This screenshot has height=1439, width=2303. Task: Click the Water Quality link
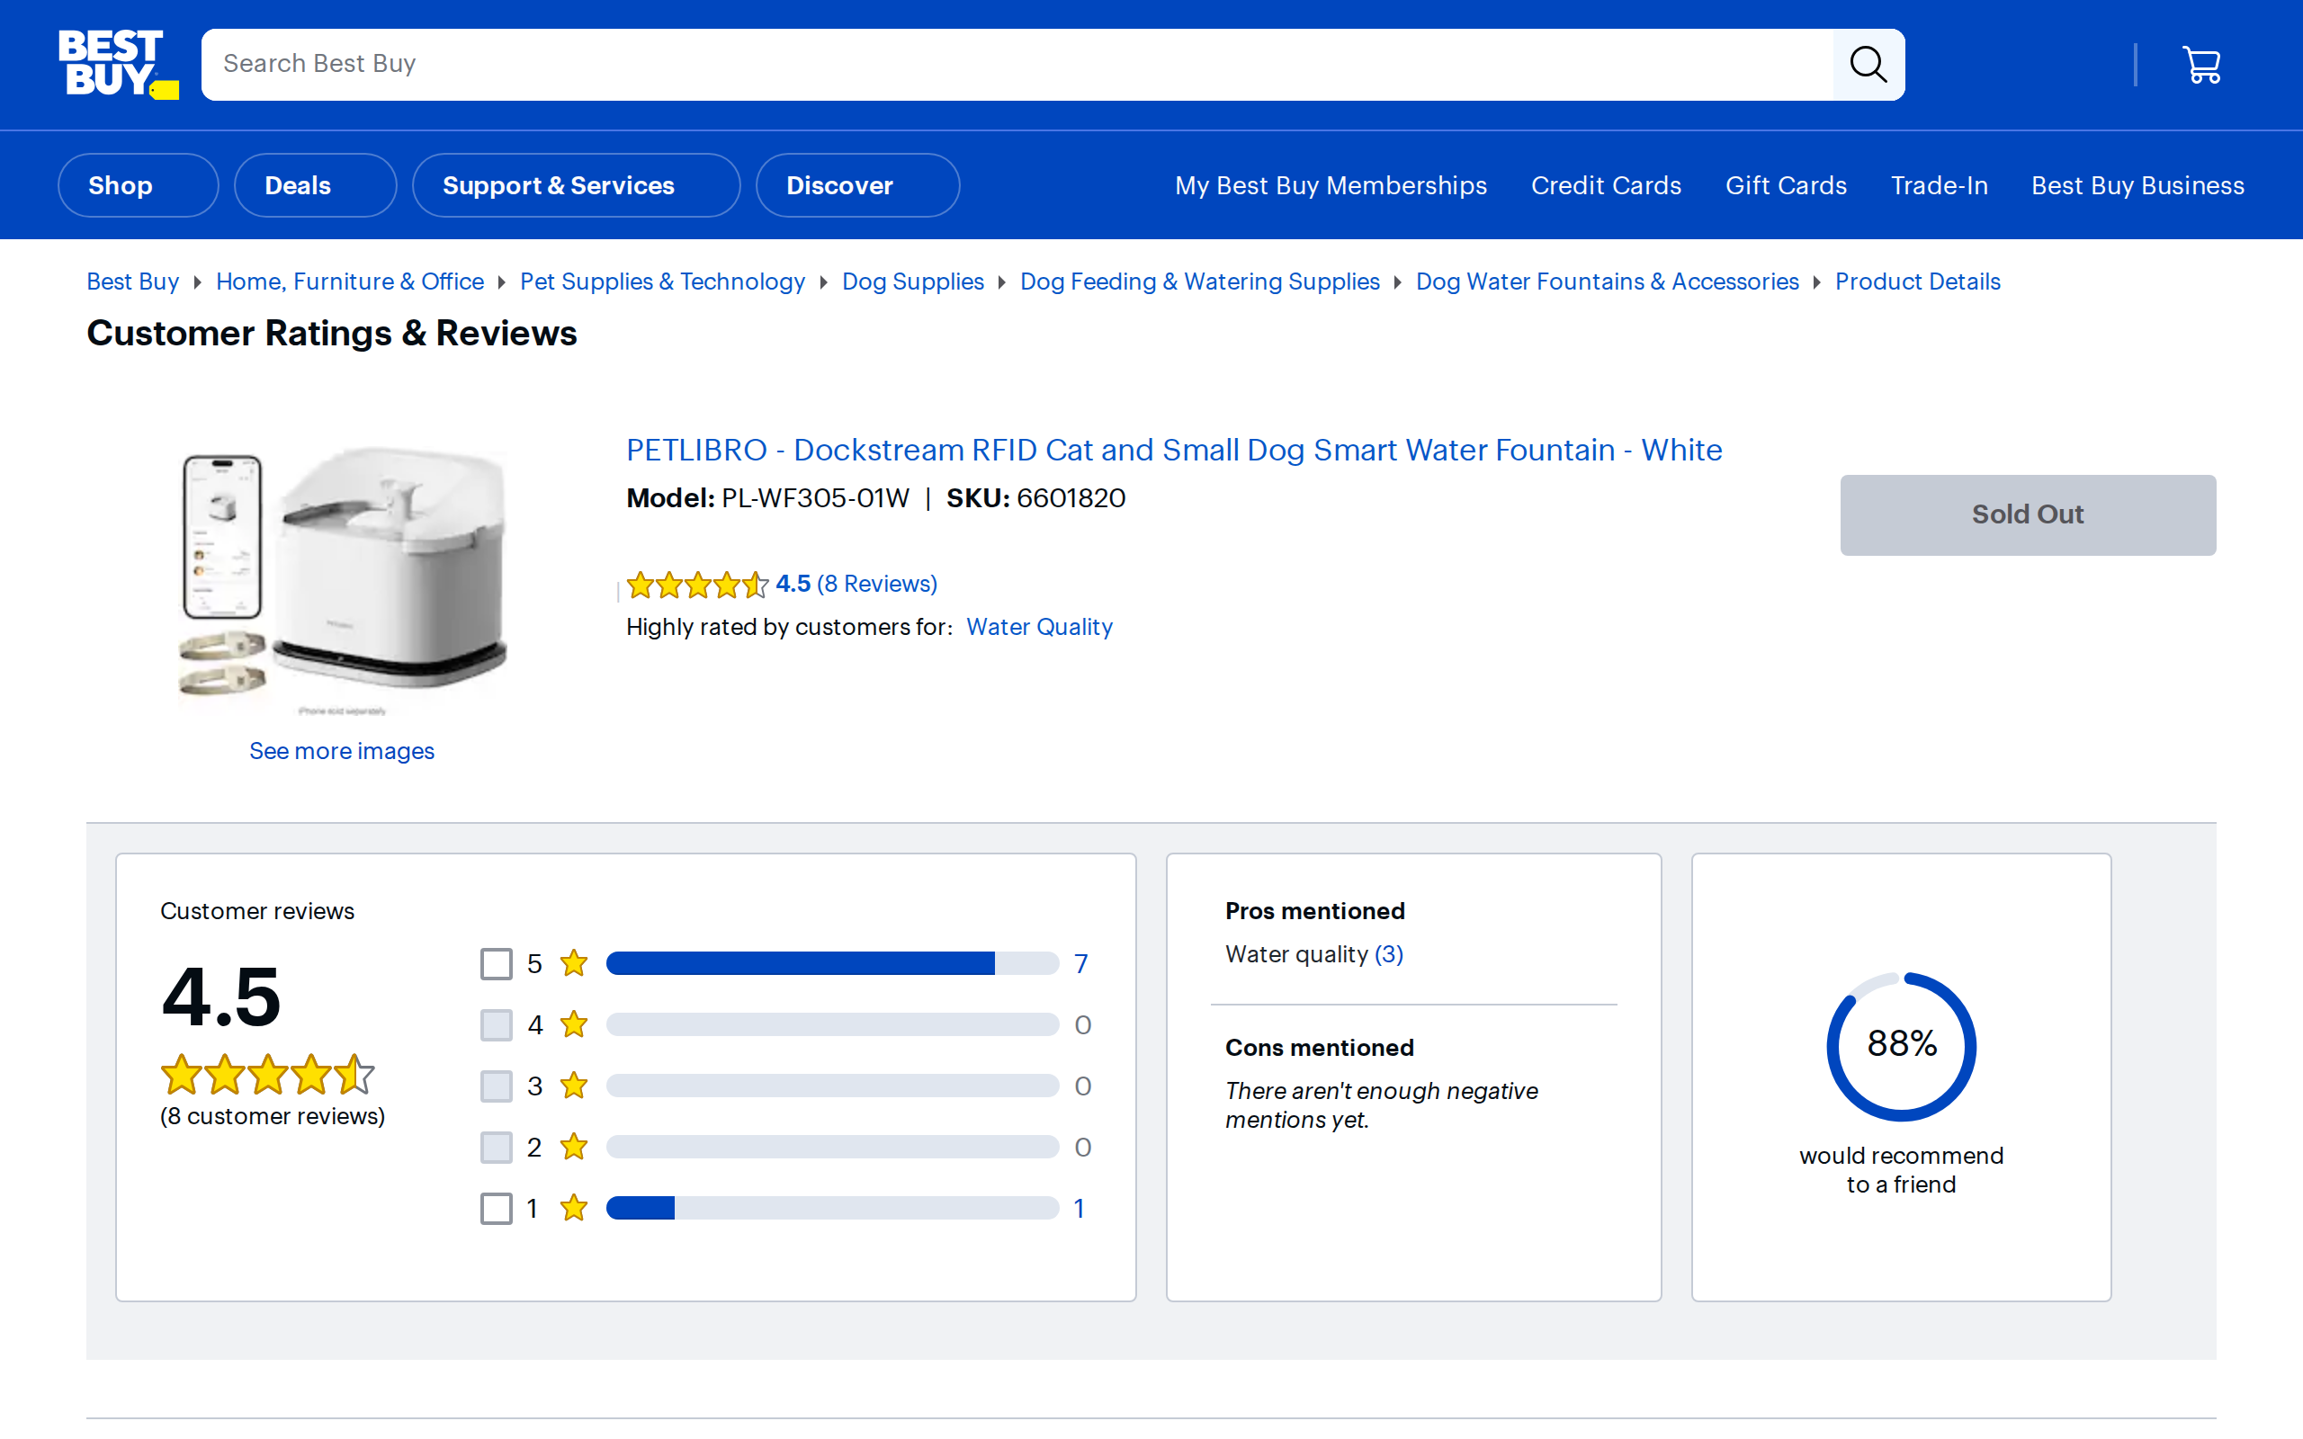click(1039, 627)
